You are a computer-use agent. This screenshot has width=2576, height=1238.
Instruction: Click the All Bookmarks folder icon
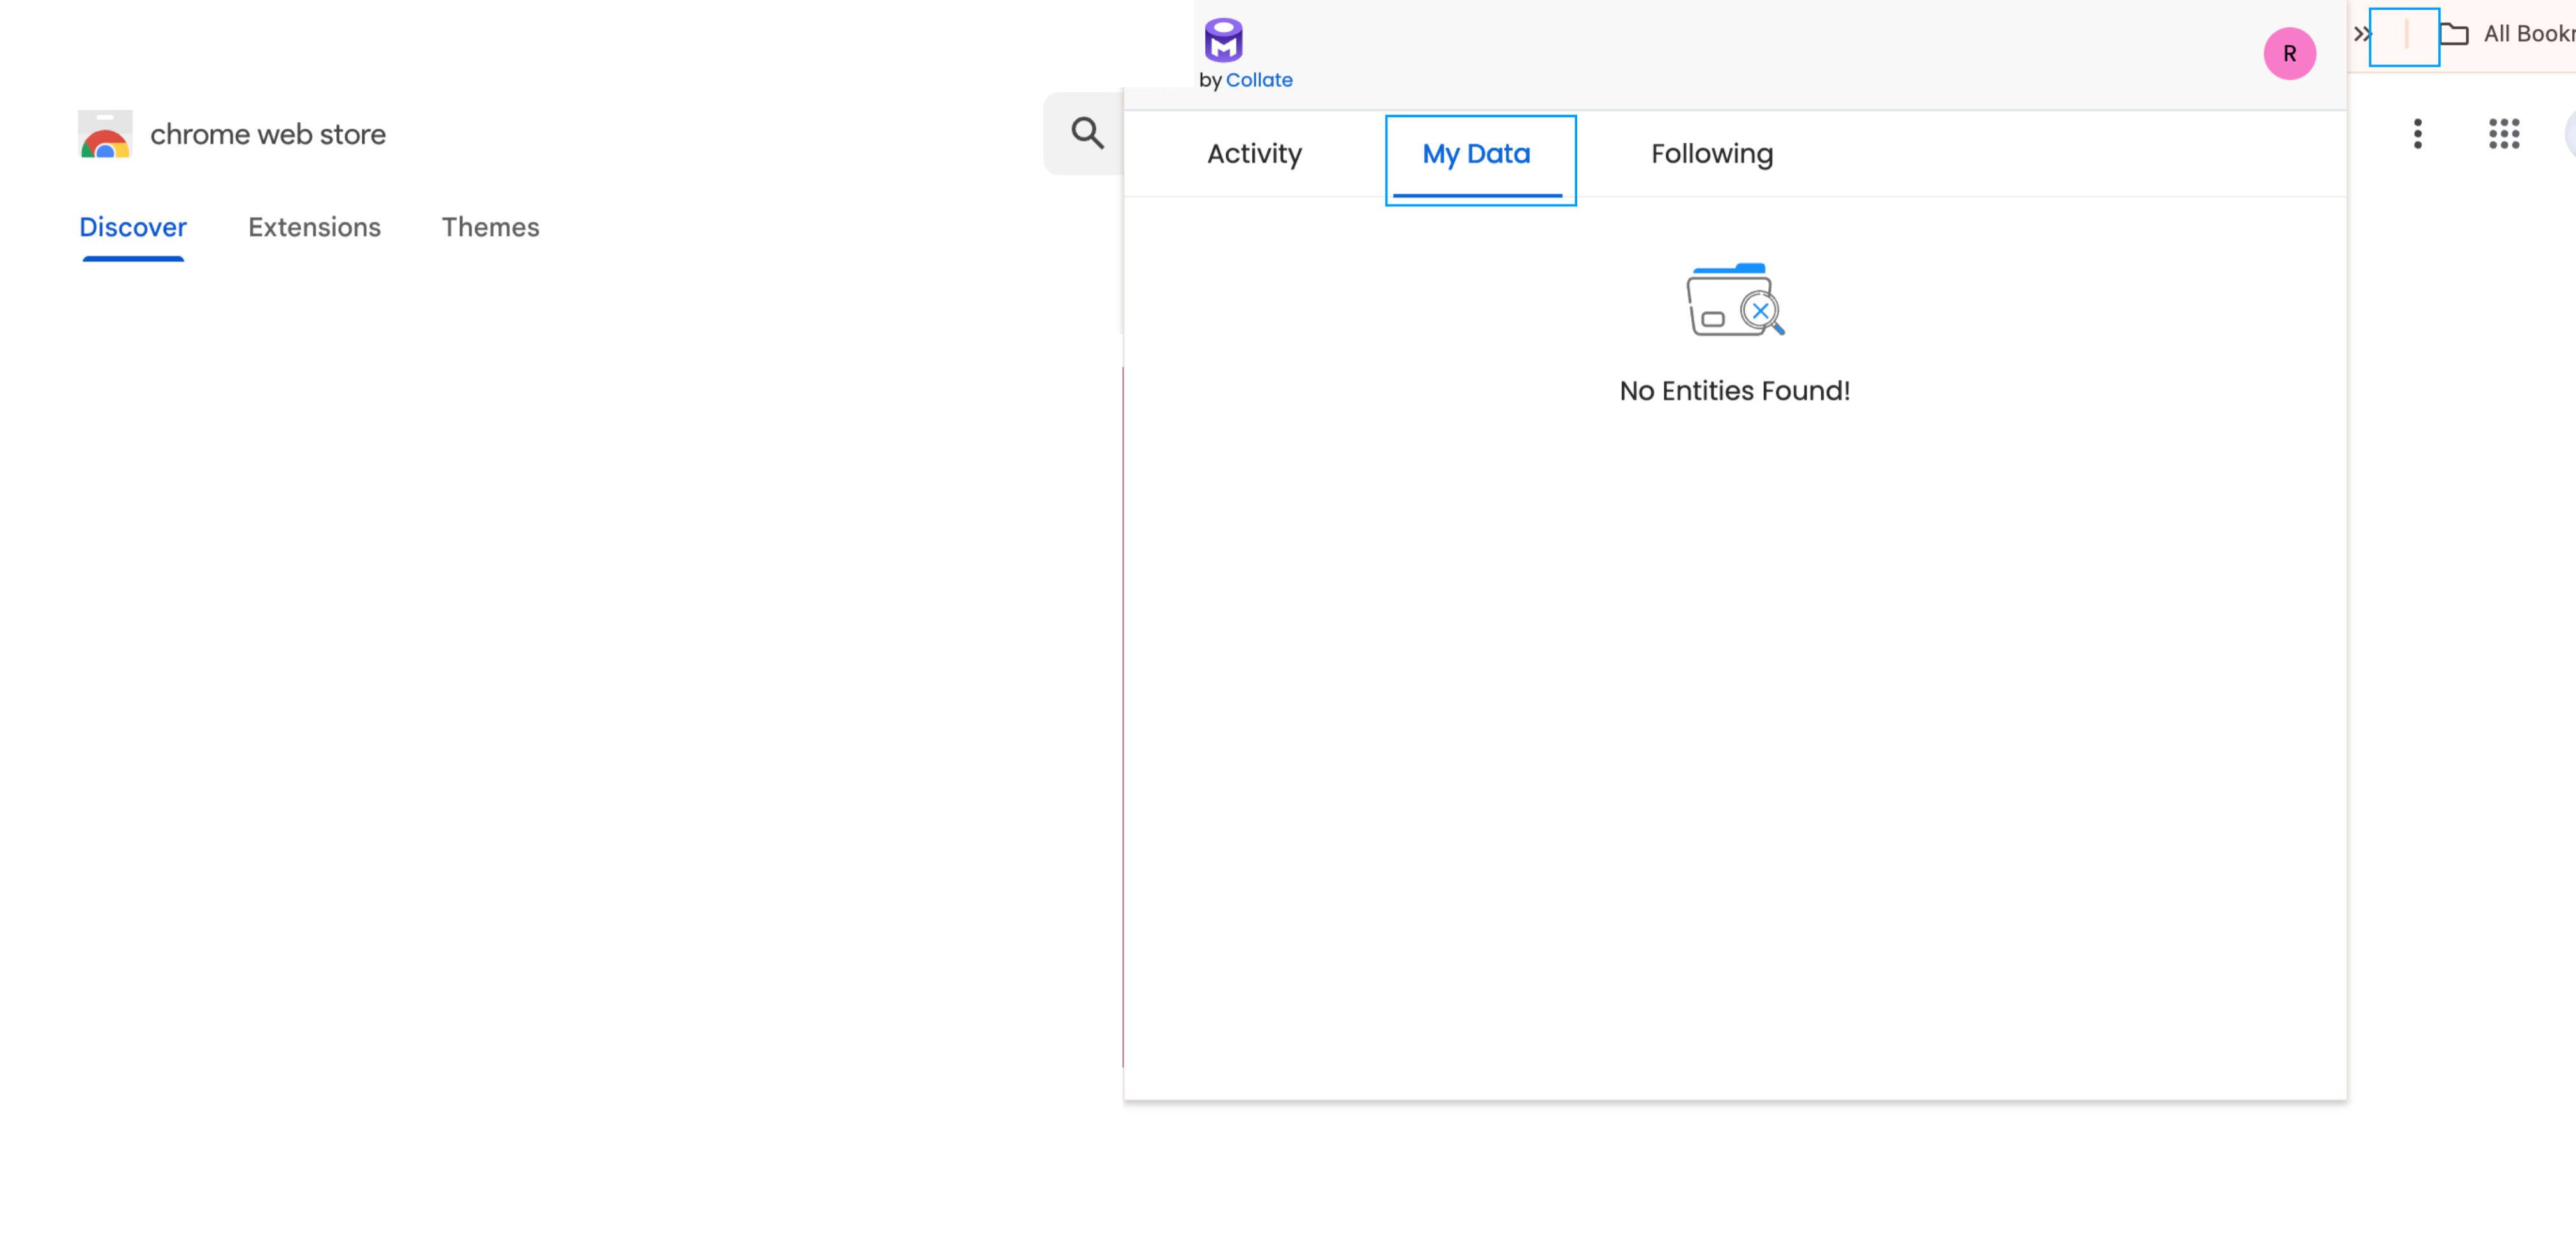pyautogui.click(x=2454, y=34)
